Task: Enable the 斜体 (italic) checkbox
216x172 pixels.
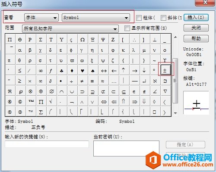Action: [163, 18]
